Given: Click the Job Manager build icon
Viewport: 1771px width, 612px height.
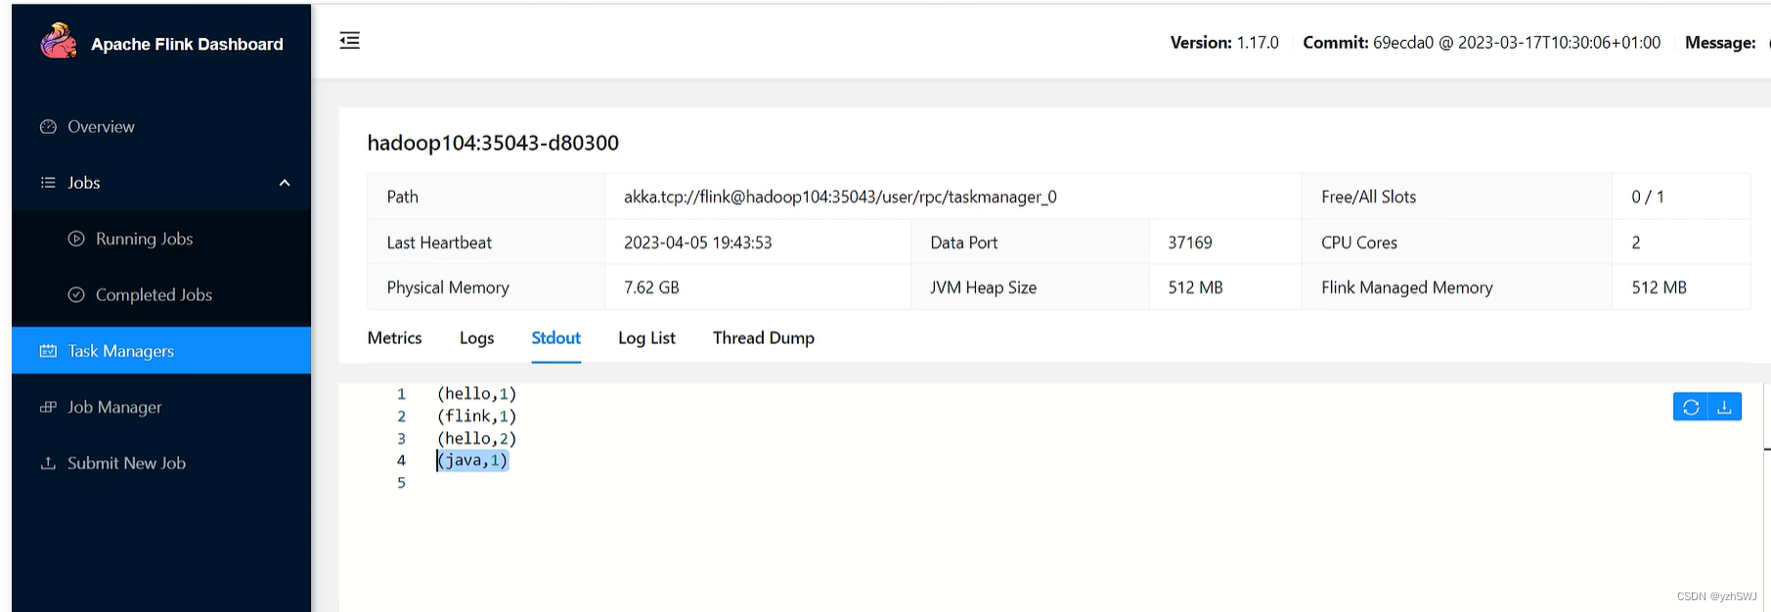Looking at the screenshot, I should click(48, 407).
